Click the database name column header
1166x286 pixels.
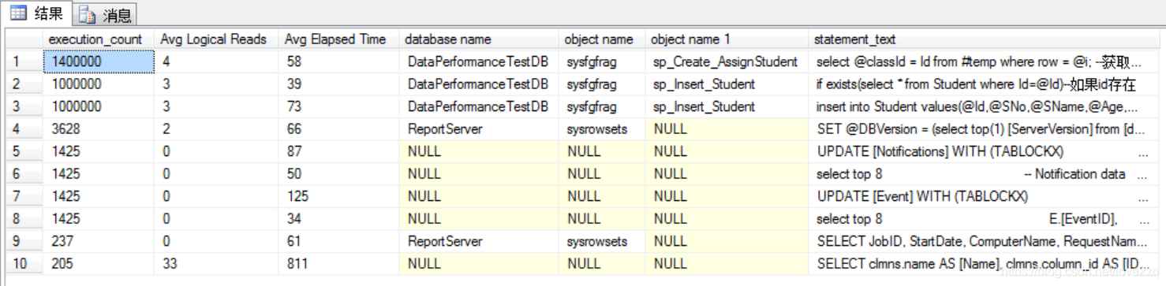pos(479,39)
